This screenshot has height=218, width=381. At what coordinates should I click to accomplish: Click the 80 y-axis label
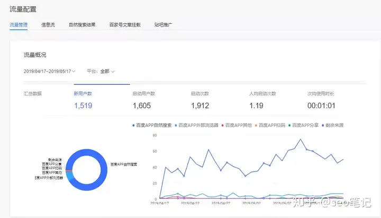coord(155,135)
